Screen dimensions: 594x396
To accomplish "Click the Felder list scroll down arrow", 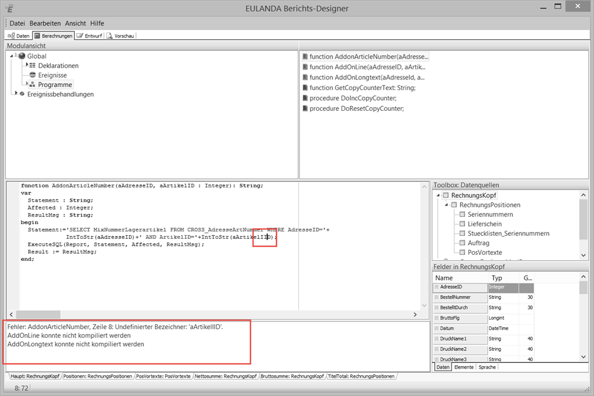I will tap(583, 357).
